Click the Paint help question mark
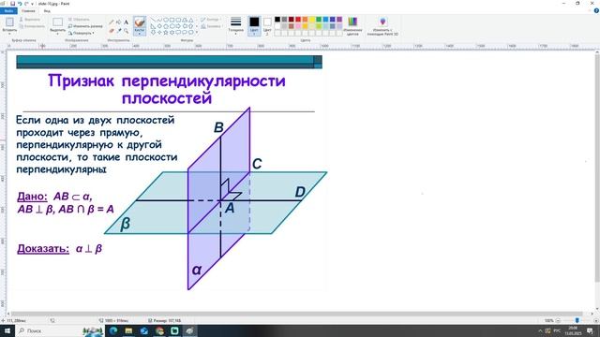This screenshot has width=600, height=337. click(x=596, y=10)
